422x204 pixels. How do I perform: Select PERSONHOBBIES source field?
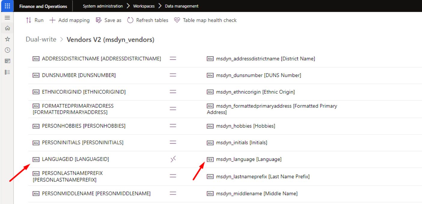(83, 126)
